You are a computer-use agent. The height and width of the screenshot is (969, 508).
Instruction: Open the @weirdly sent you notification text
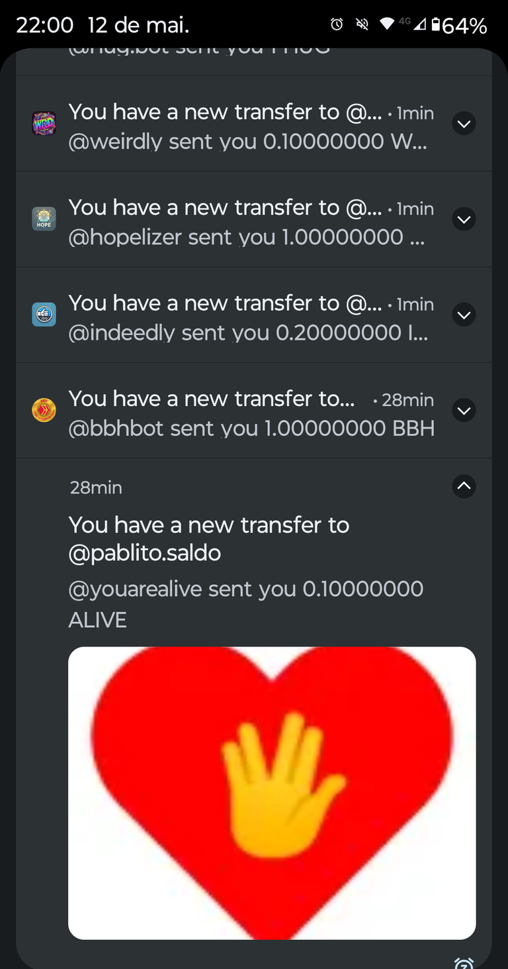coord(248,142)
